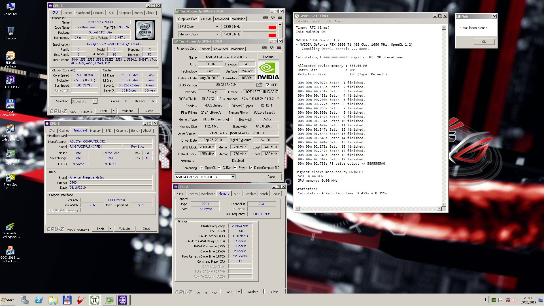Toggle the CUDA computing checkbox
Viewport: 544px width, 306px height.
(219, 168)
